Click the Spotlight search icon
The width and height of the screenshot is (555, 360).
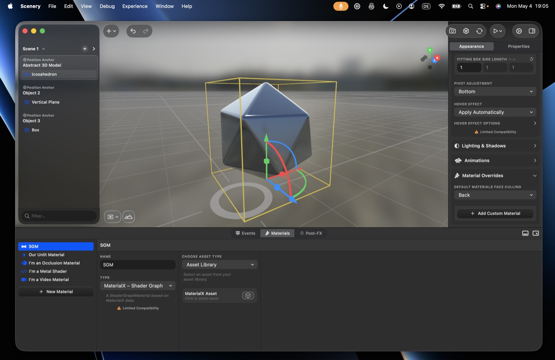(470, 6)
